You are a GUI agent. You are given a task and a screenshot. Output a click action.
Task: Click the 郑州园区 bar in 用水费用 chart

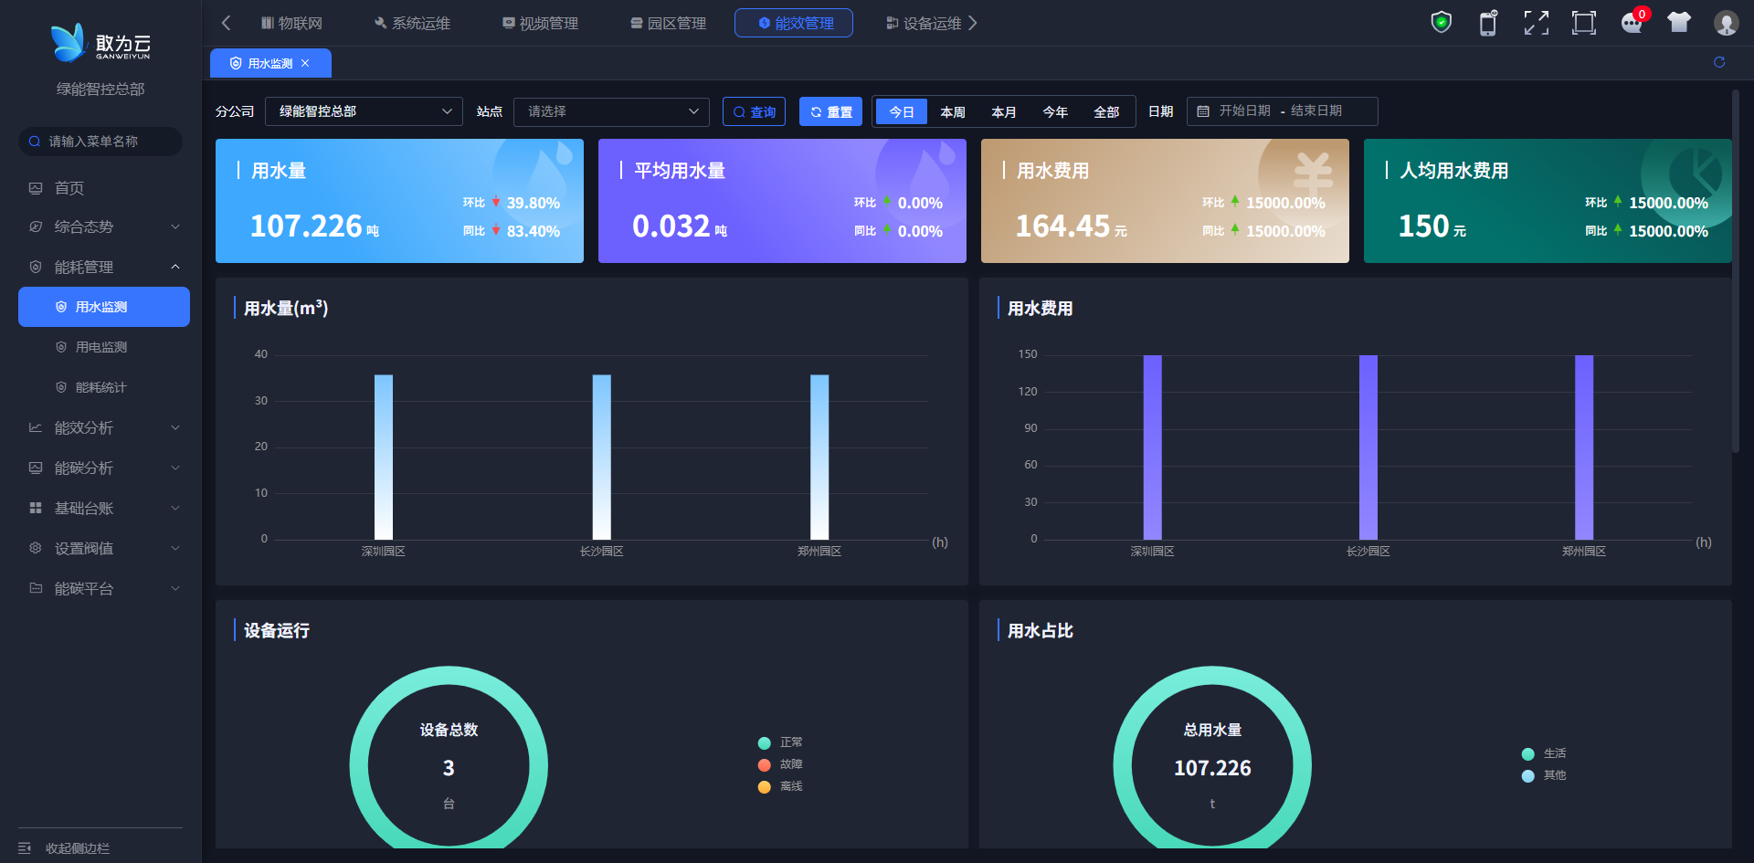(1584, 447)
